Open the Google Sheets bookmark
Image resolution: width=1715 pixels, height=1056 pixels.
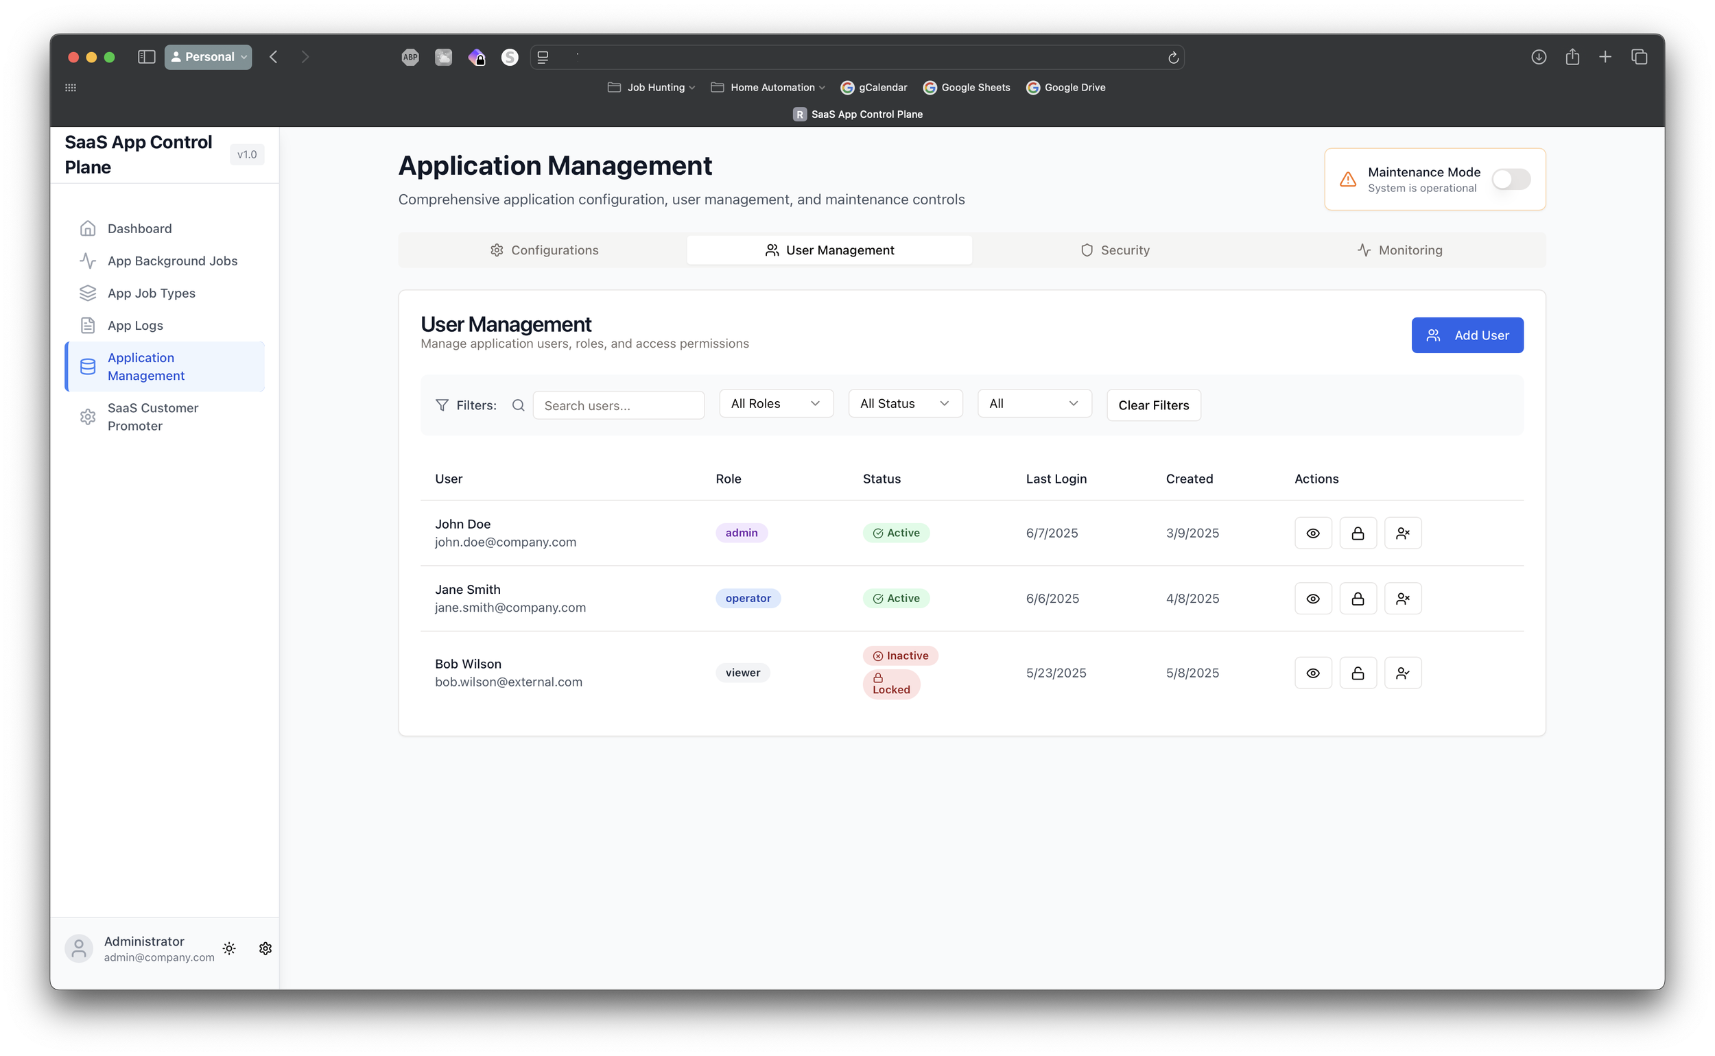click(x=966, y=87)
